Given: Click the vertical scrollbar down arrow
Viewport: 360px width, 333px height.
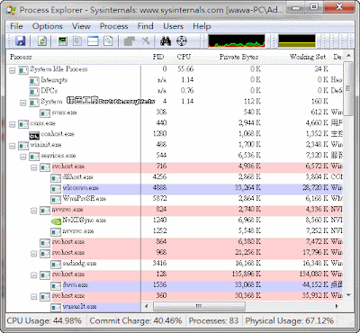Looking at the screenshot, I should 348,295.
